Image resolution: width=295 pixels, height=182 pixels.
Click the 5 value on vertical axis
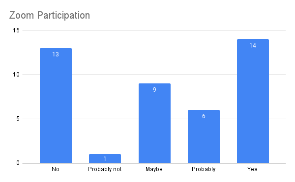point(18,119)
